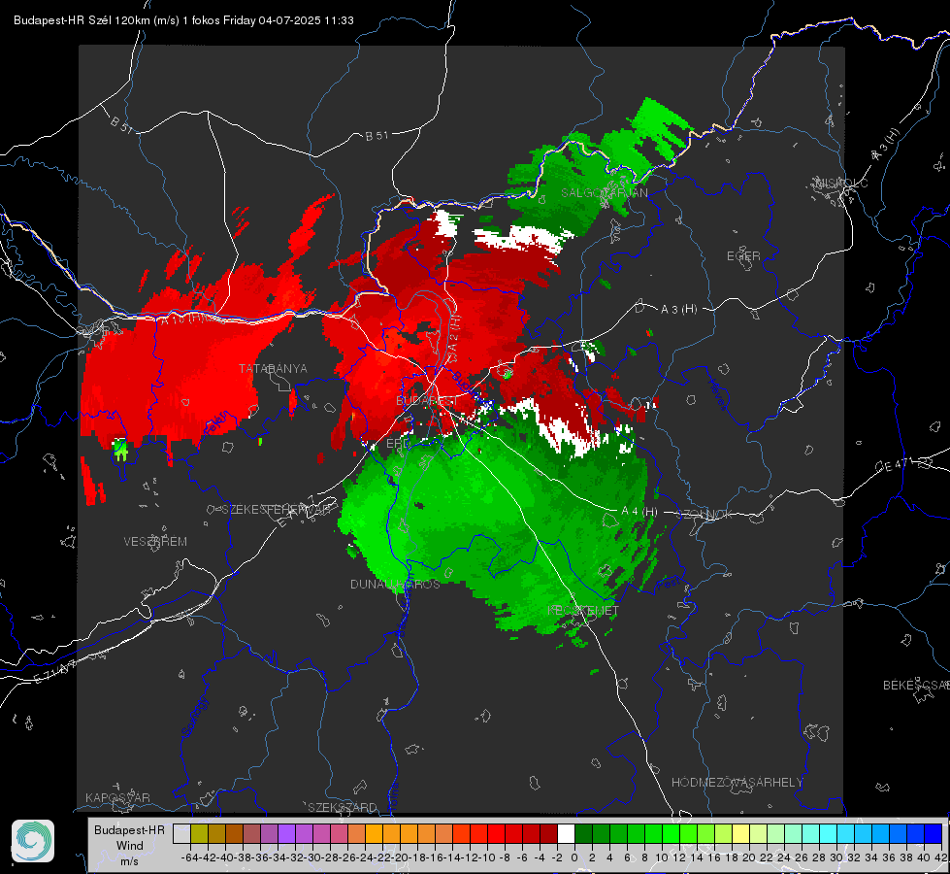Select the purple swatch between -34 and -32
Screen dimensions: 950x874
click(286, 833)
